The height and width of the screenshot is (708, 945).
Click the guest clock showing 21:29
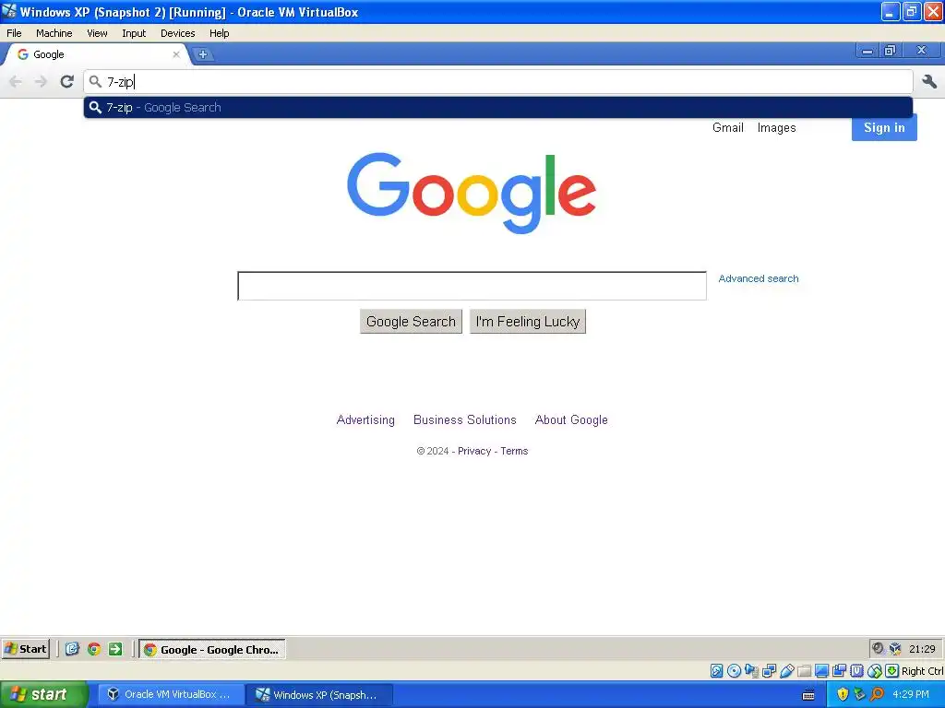pyautogui.click(x=922, y=649)
